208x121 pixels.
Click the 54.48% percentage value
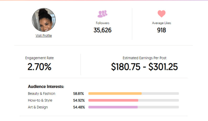pos(79,107)
